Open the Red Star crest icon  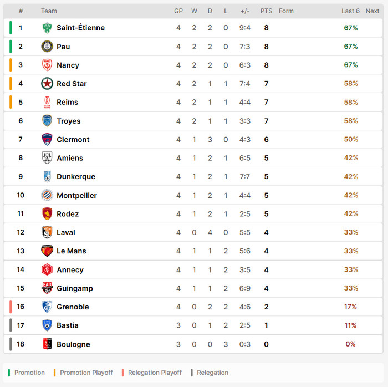47,83
